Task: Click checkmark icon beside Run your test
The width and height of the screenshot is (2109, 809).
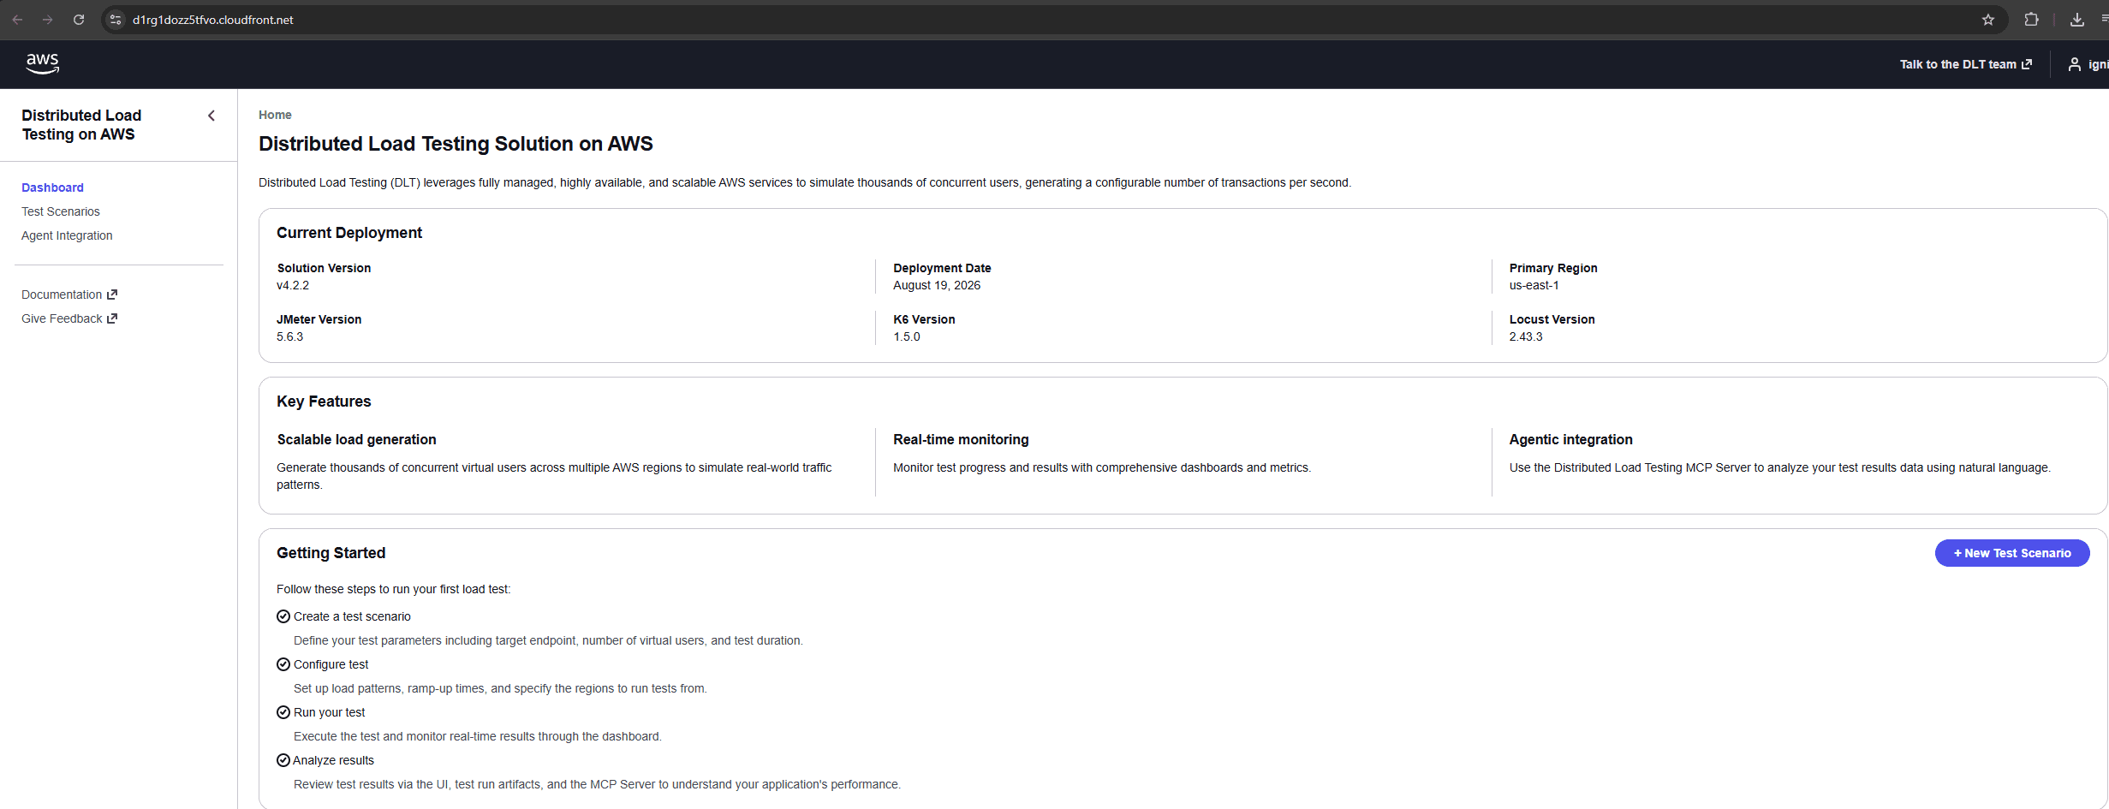Action: click(x=283, y=712)
